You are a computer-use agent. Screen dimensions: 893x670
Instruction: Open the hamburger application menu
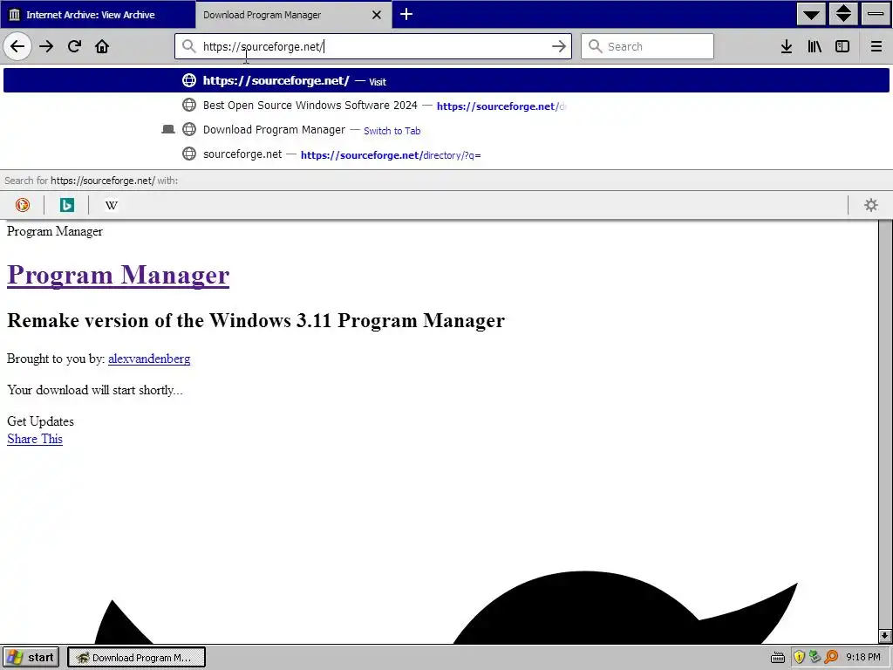(876, 46)
